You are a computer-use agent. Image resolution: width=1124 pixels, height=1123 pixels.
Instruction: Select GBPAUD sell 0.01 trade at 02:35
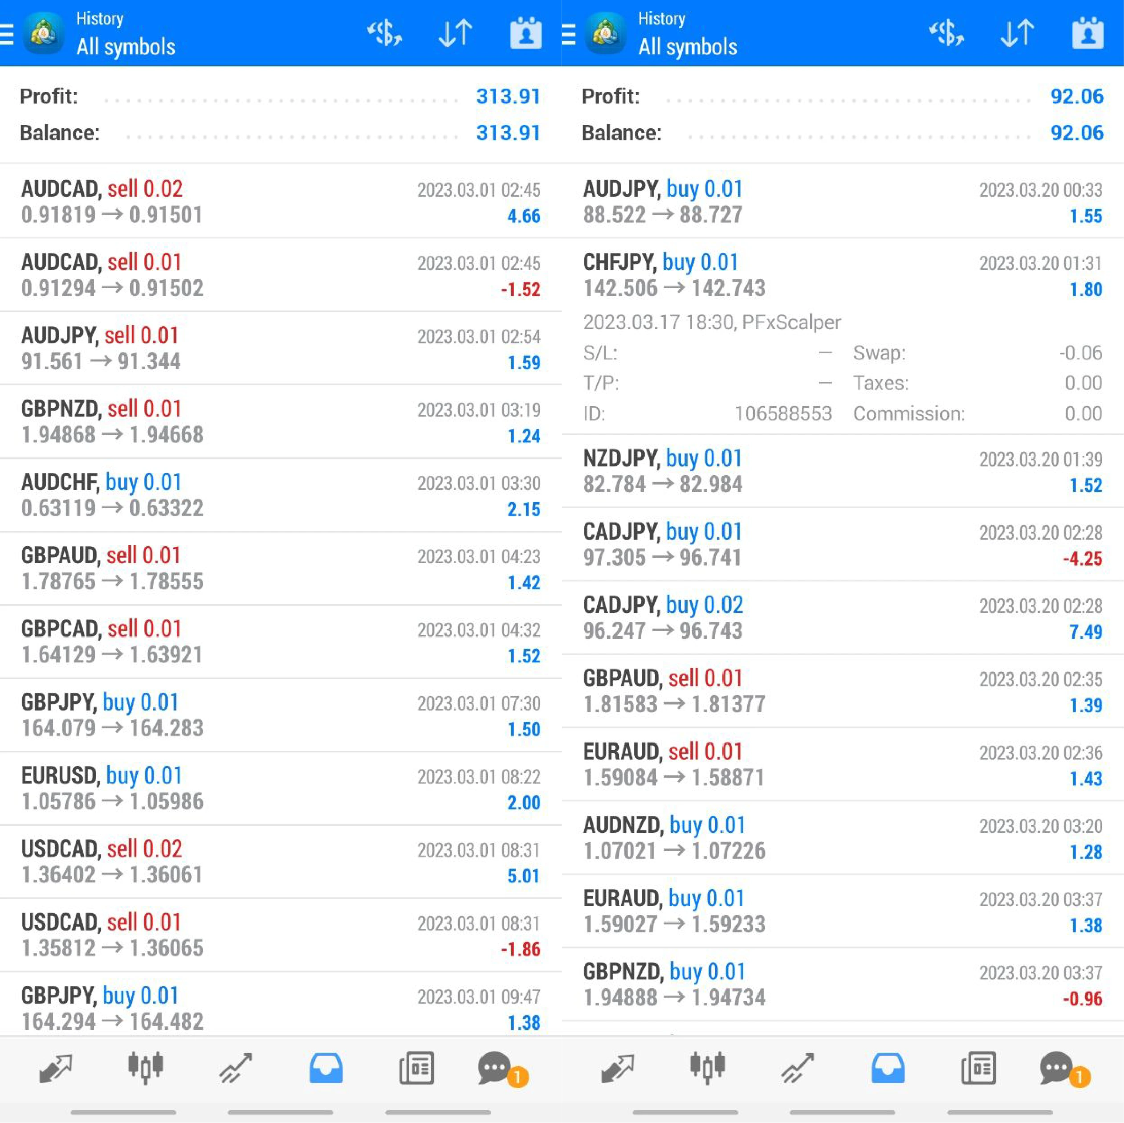[x=843, y=690]
